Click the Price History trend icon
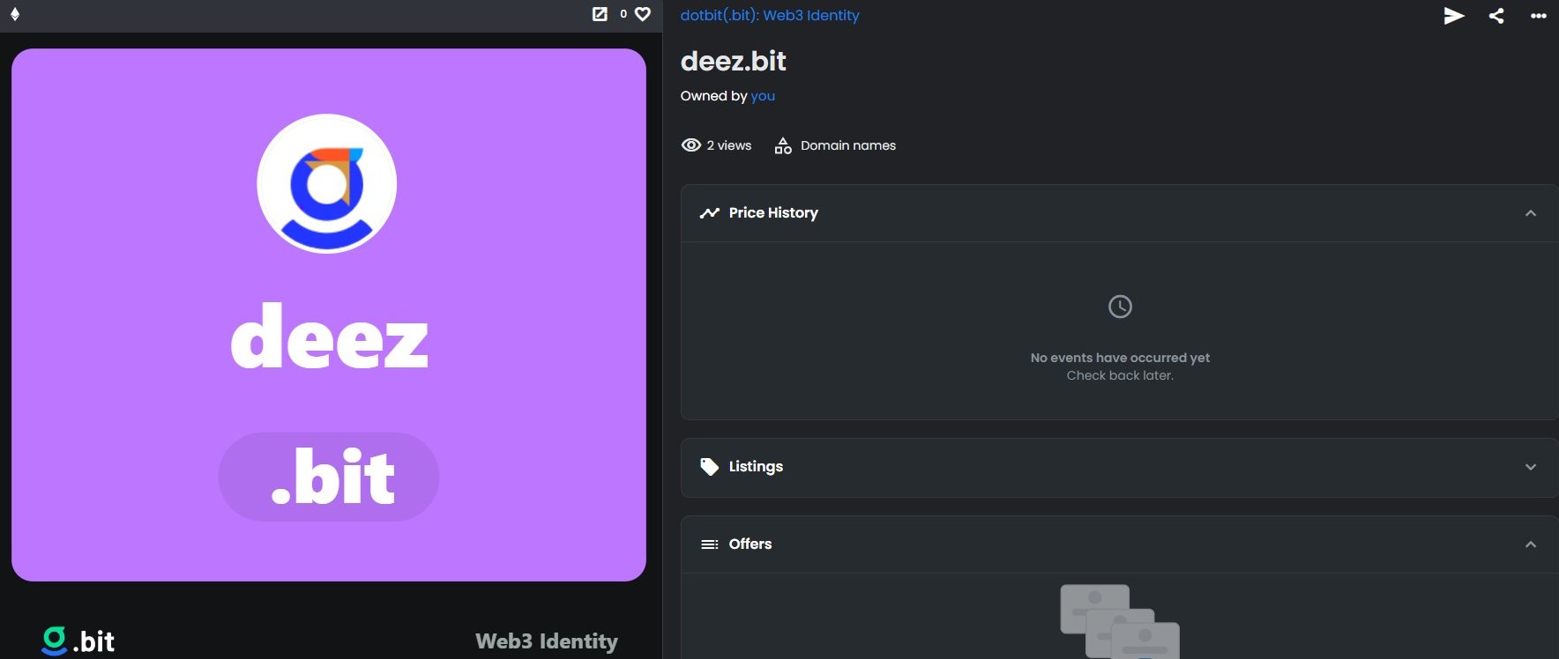 [x=710, y=213]
